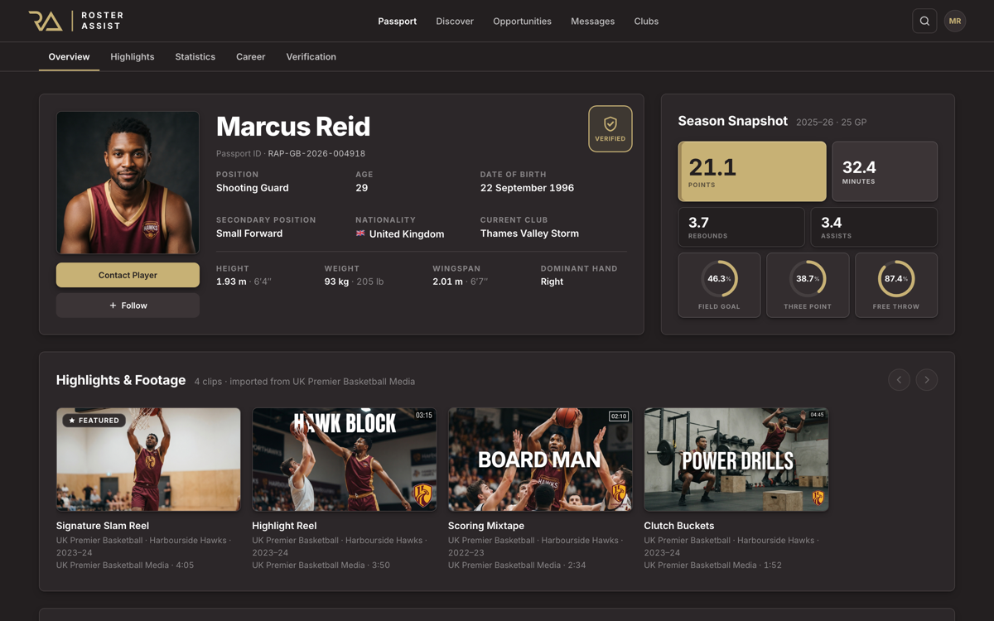
Task: Click the Roster Assist logo
Action: click(x=76, y=21)
